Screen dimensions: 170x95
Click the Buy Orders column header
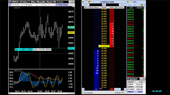coord(89,7)
